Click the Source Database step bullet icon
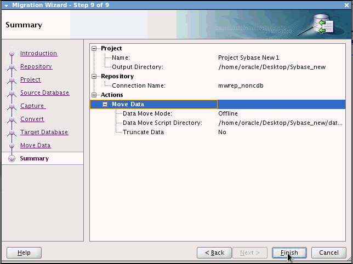This screenshot has height=264, width=353. click(x=12, y=93)
